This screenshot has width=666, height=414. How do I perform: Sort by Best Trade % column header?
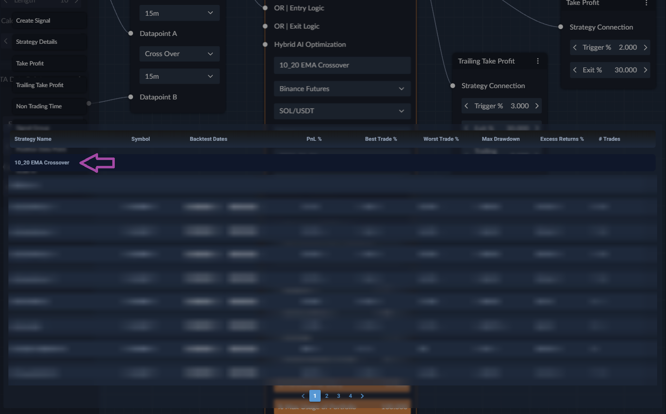(381, 139)
